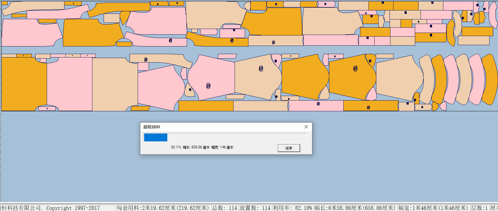Click the 结束 button in the dialog
Screen dimensions: 498x211
tap(289, 148)
